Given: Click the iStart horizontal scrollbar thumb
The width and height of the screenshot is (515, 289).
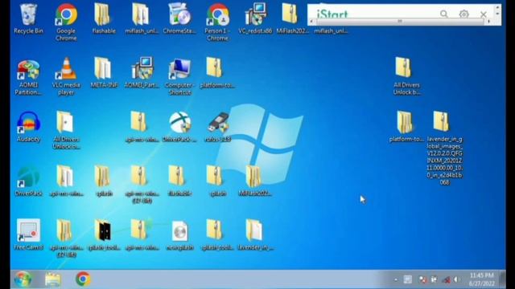Looking at the screenshot, I should click(399, 22).
